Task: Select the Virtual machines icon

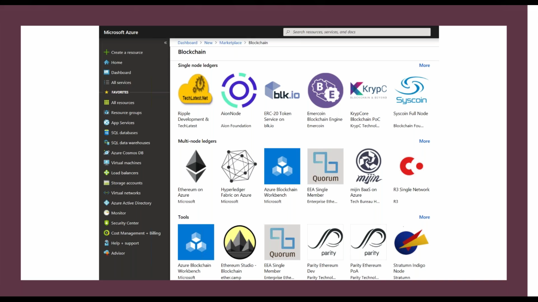Action: coord(106,163)
